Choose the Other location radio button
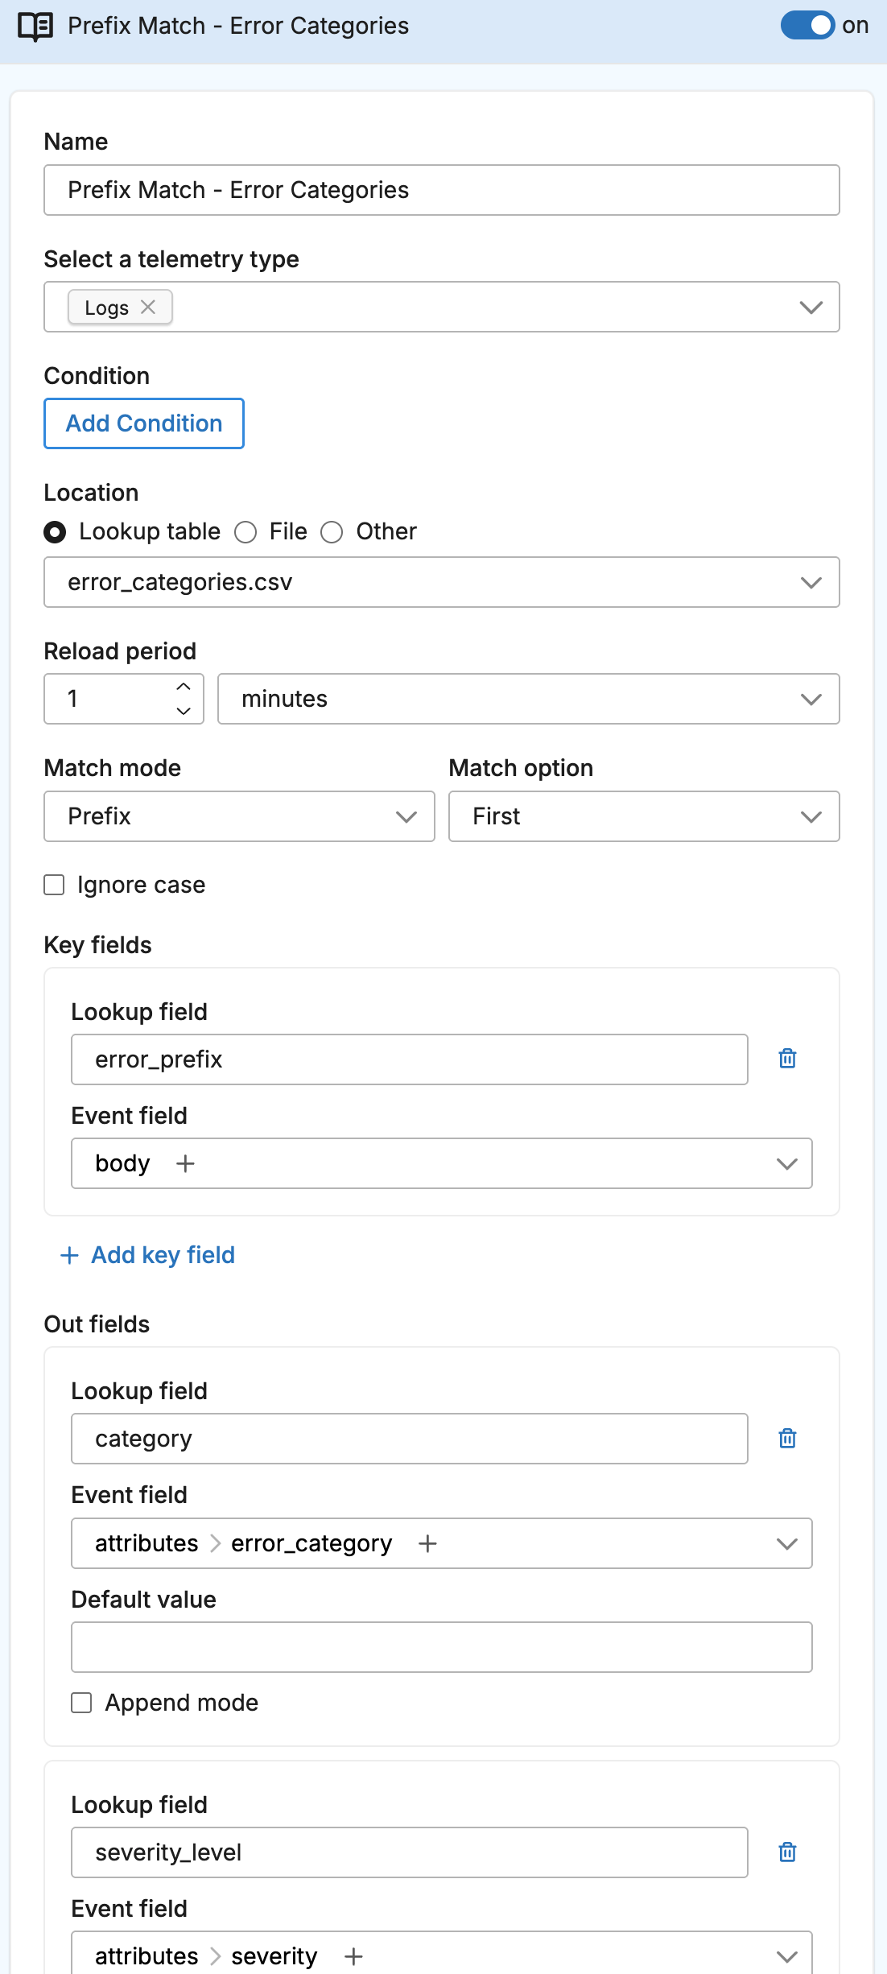The image size is (887, 1974). [332, 532]
